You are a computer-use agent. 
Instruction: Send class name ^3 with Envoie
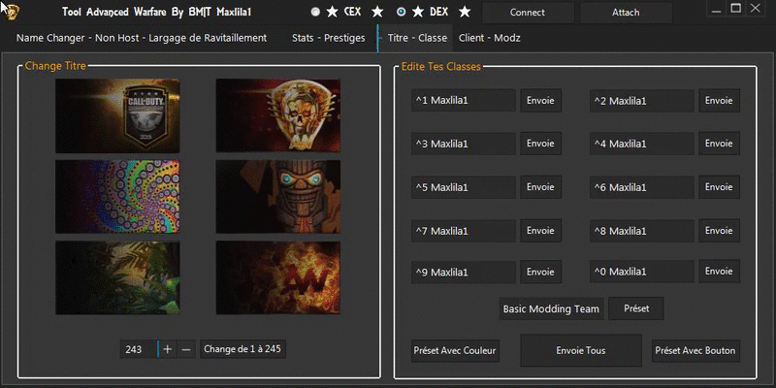coord(540,144)
